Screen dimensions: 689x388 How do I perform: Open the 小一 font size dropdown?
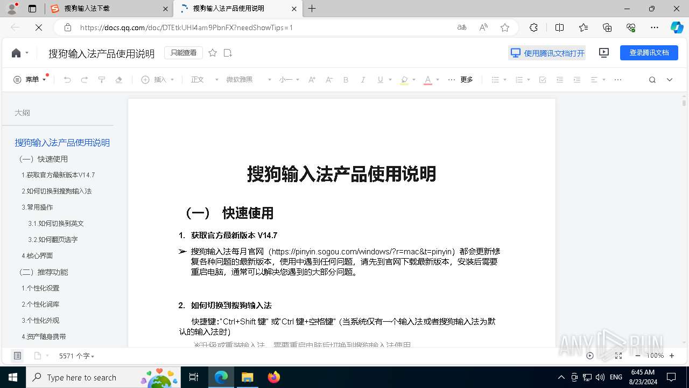tap(289, 80)
